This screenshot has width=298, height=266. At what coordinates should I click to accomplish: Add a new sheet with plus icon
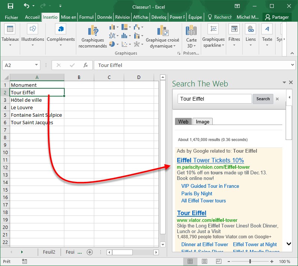[90, 252]
